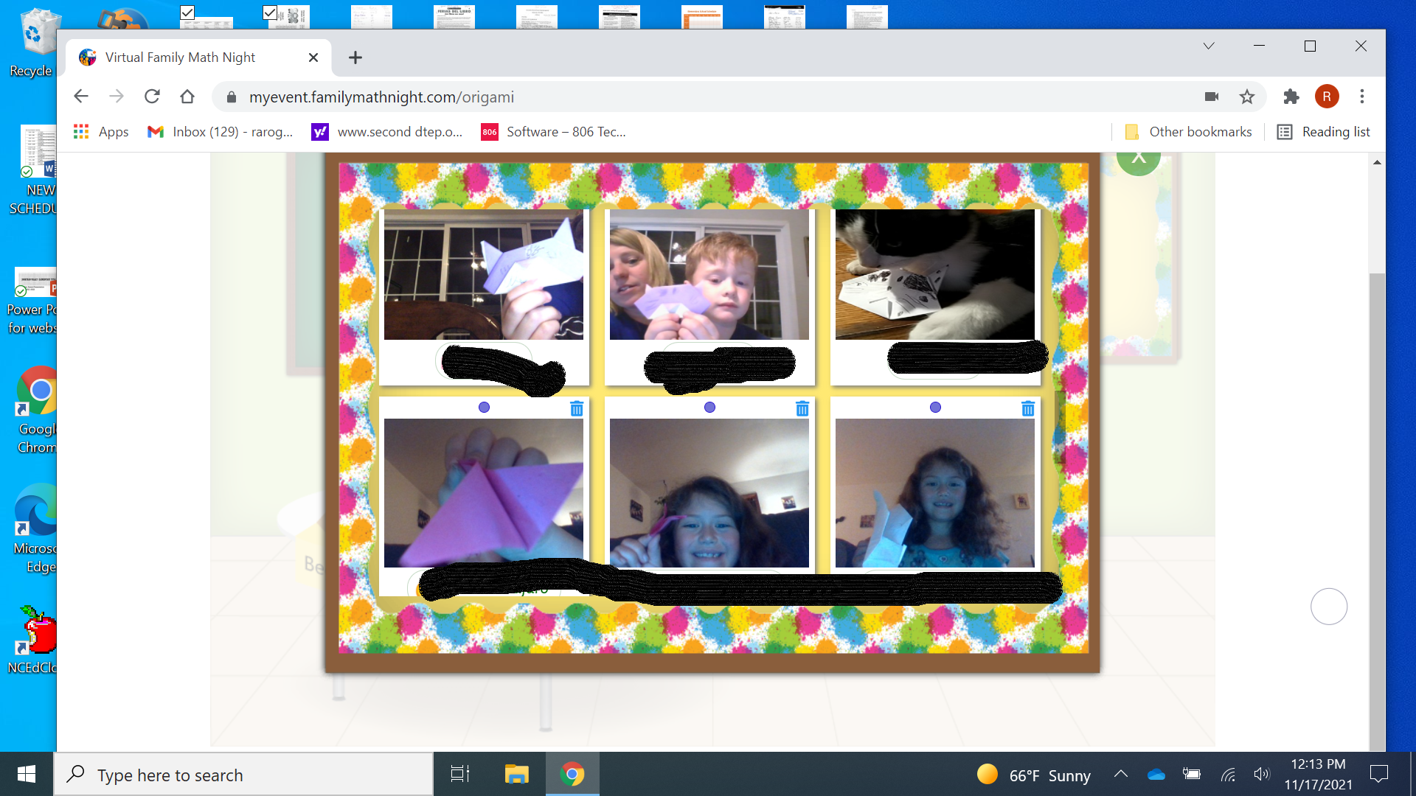Open Chrome three-dot menu
Viewport: 1416px width, 796px height.
(1362, 97)
